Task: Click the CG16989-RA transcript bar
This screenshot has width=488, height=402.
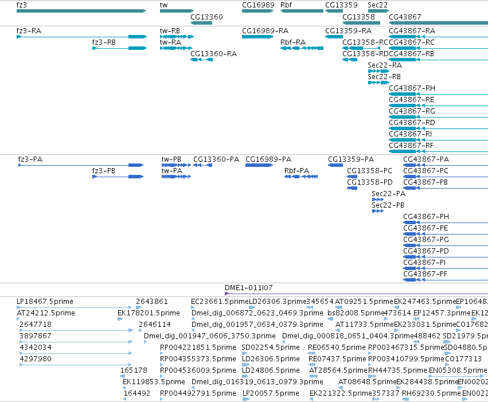Action: point(257,37)
